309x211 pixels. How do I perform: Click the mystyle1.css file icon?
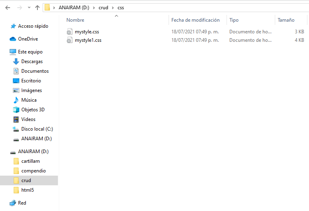pyautogui.click(x=70, y=40)
